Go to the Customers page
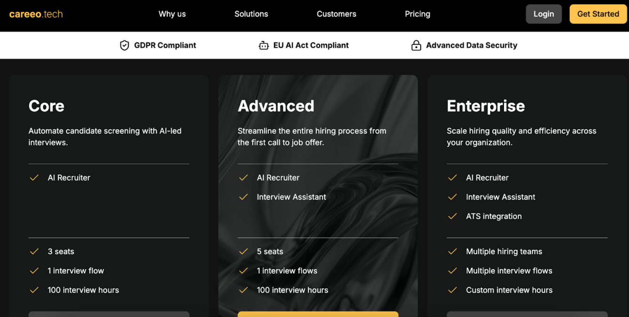Viewport: 629px width, 317px height. coord(336,14)
